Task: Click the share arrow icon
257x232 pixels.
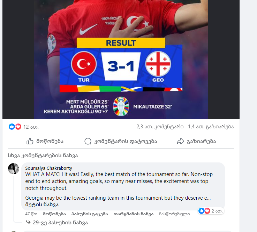Action: point(180,141)
